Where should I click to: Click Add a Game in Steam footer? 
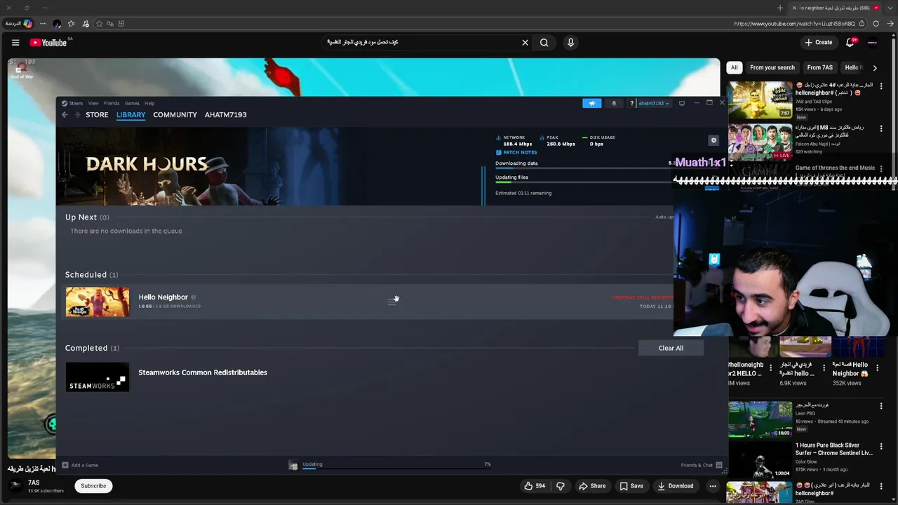click(80, 465)
